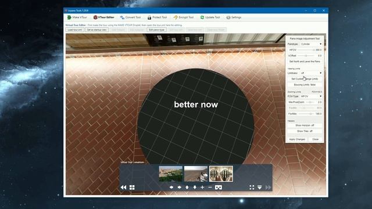Image resolution: width=372 pixels, height=209 pixels.
Task: Select the third highlighted panorama thumbnail
Action: pyautogui.click(x=221, y=174)
